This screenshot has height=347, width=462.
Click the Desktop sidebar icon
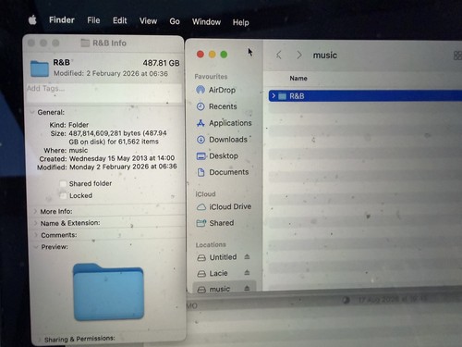coord(201,156)
